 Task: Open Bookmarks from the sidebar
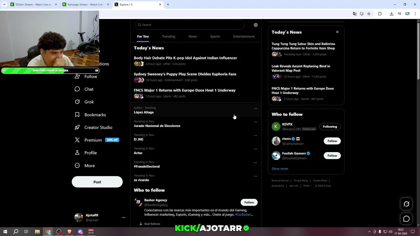point(90,115)
